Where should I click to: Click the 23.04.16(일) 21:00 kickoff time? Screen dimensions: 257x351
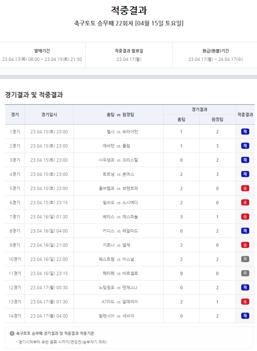49,245
